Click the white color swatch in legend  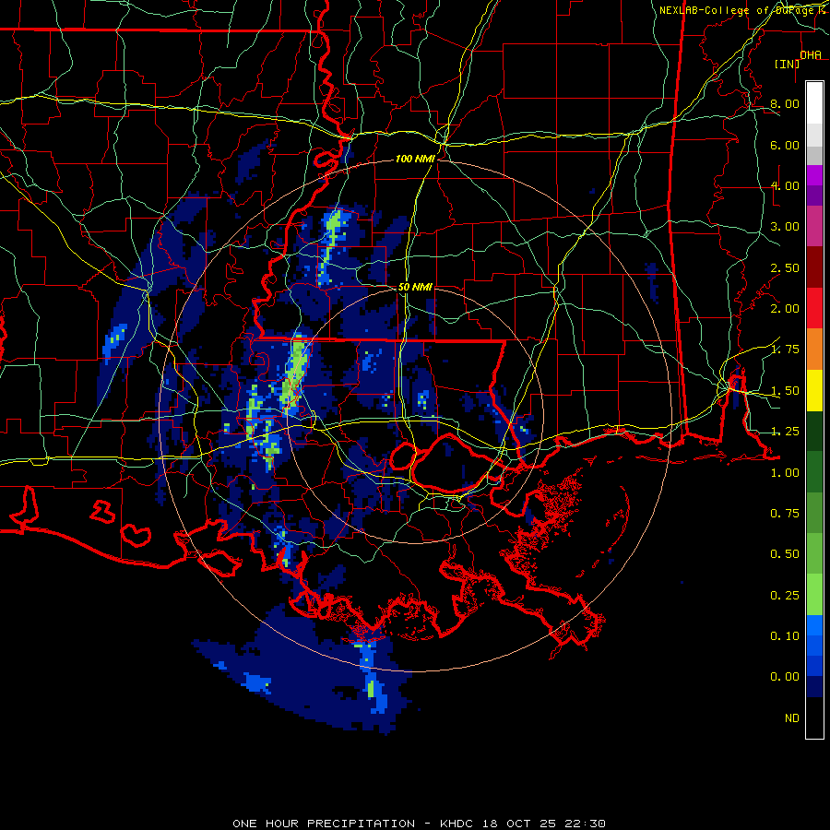[x=814, y=102]
